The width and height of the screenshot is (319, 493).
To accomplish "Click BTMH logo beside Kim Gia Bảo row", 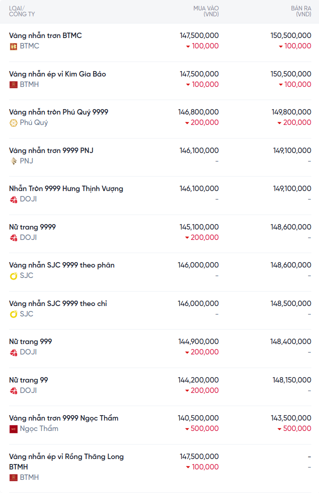I will point(14,85).
